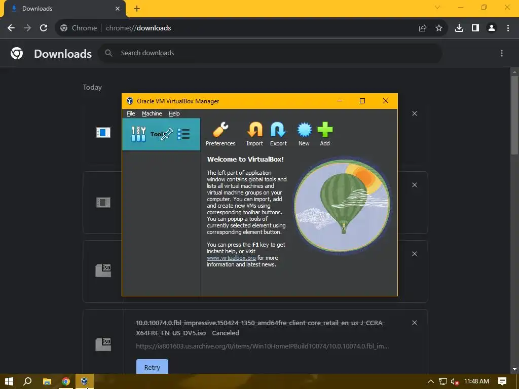Select the Tools item in VirtualBox sidebar
The height and width of the screenshot is (389, 519).
click(161, 134)
